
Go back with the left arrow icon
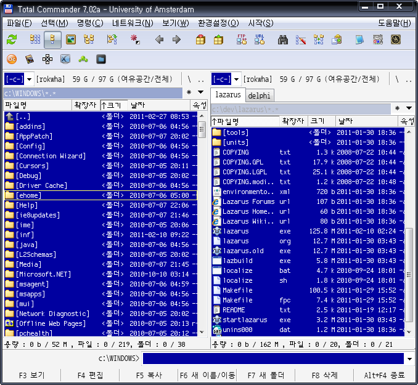pyautogui.click(x=159, y=39)
